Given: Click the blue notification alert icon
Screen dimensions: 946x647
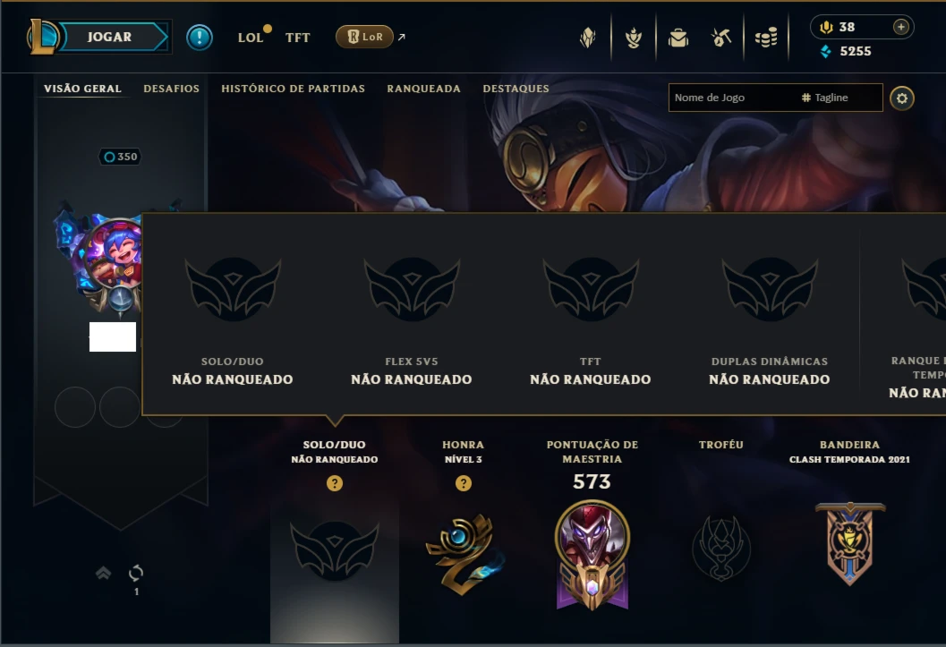Looking at the screenshot, I should [199, 38].
